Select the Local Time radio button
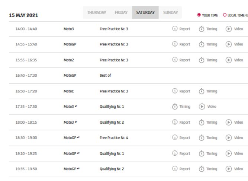The height and width of the screenshot is (181, 248). (x=225, y=15)
